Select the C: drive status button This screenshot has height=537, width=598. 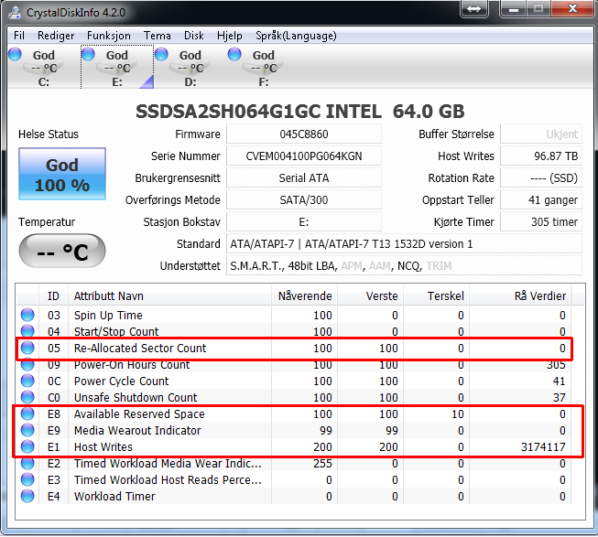[x=44, y=68]
